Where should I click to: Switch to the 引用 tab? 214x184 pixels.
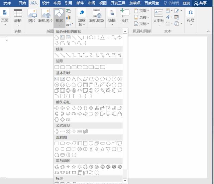(x=69, y=3)
